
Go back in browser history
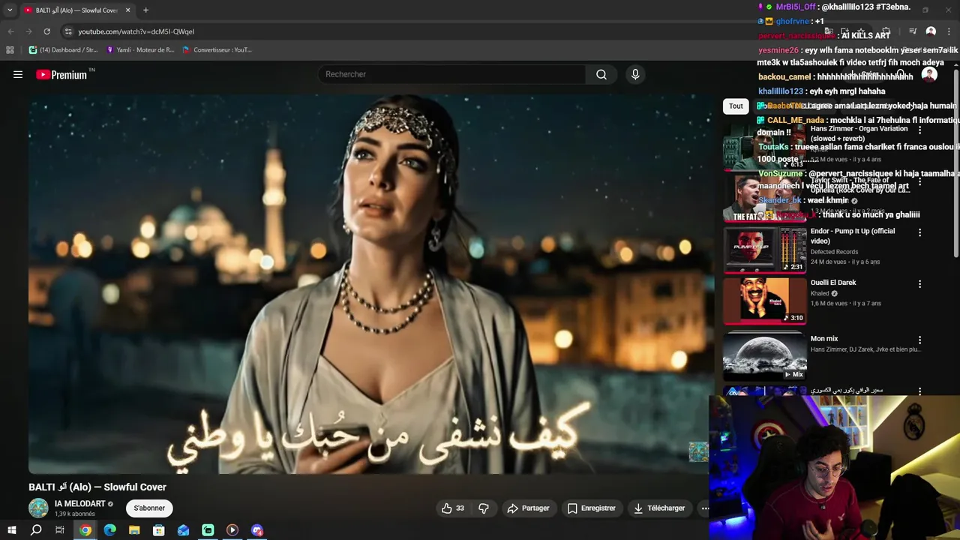11,31
